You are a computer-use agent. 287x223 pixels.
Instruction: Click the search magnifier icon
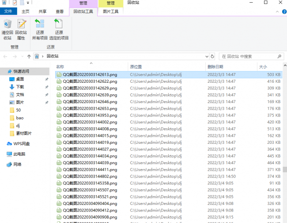(x=279, y=57)
